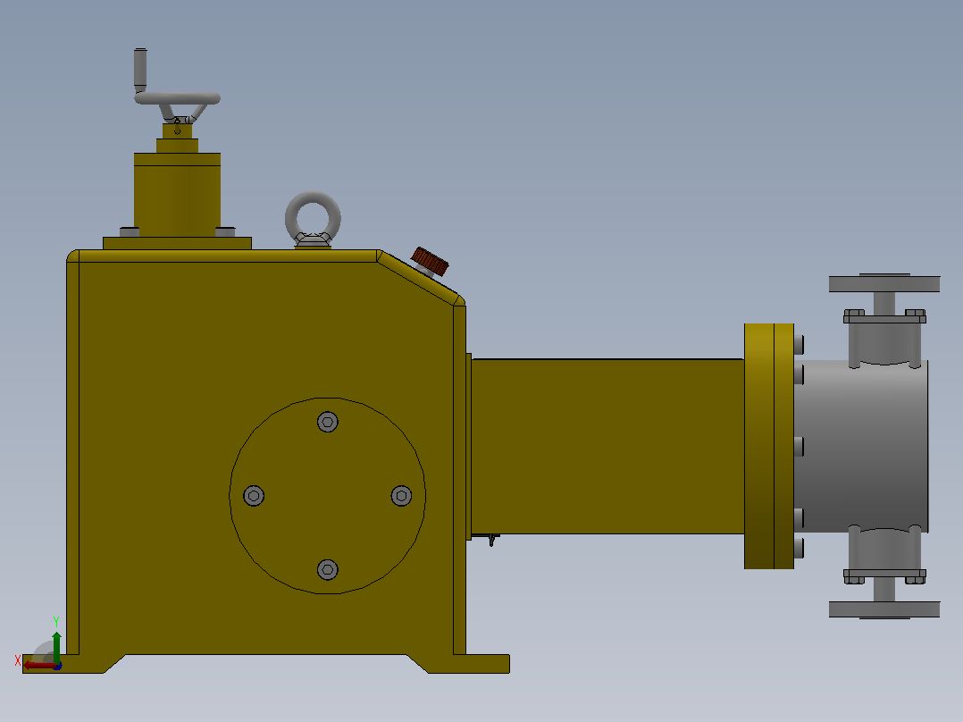Click the gray pump head body
963x722 pixels.
(861, 446)
